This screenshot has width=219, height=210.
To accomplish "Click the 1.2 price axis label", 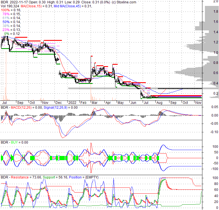I will pyautogui.click(x=216, y=42).
